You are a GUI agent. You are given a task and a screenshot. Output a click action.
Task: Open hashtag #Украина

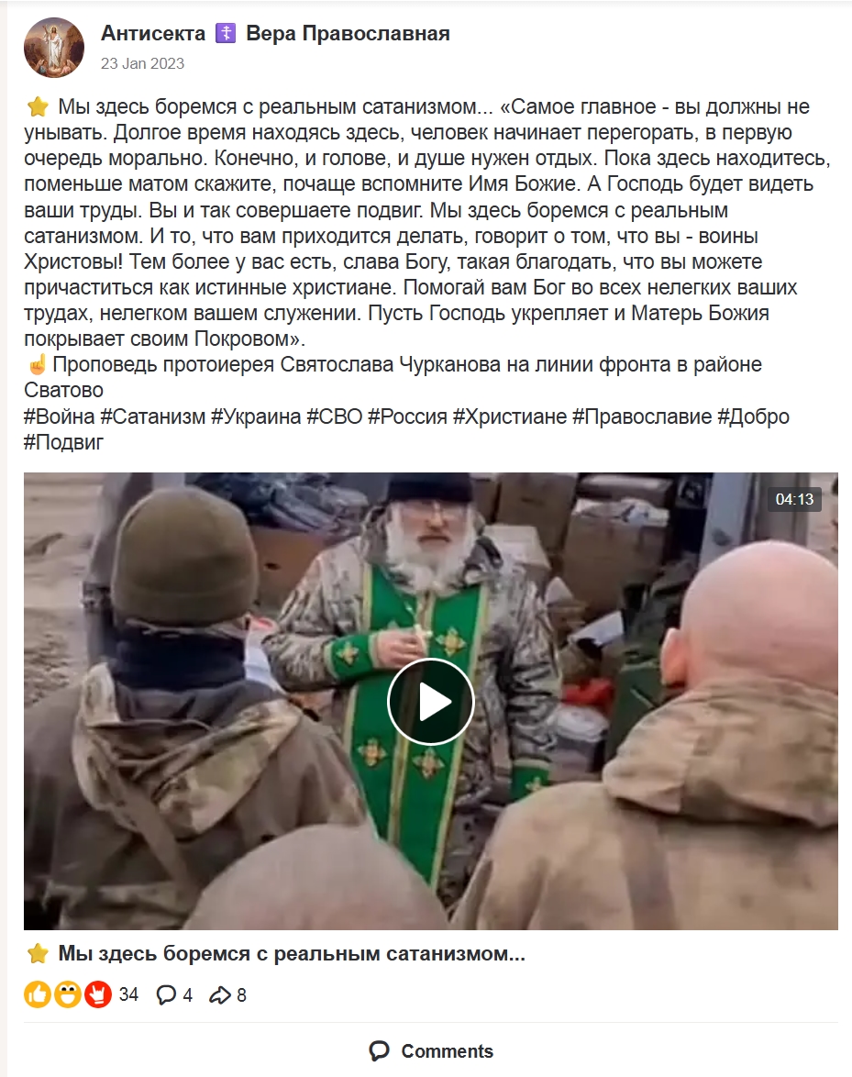pyautogui.click(x=255, y=416)
